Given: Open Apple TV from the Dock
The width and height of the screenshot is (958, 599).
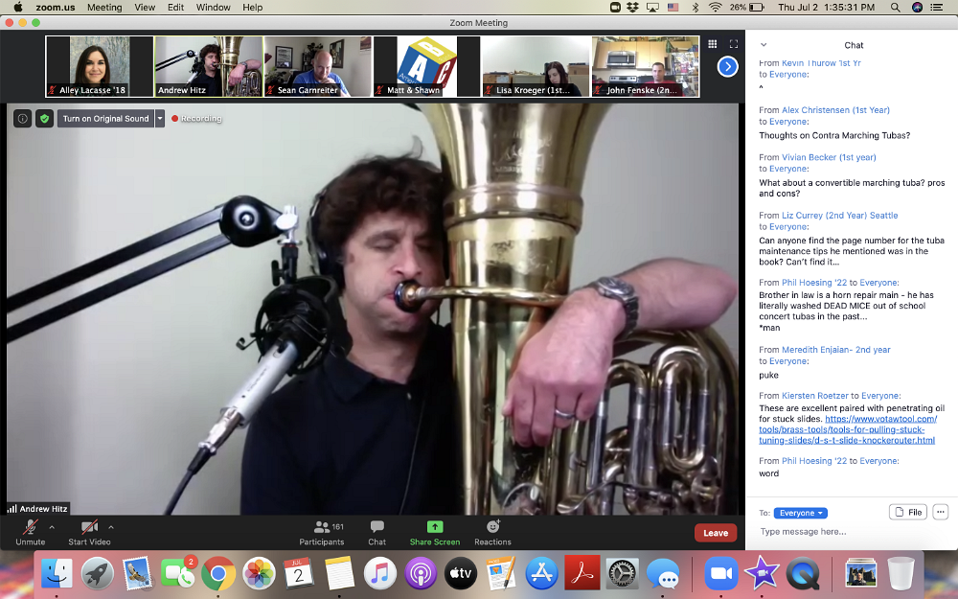Looking at the screenshot, I should pos(461,574).
